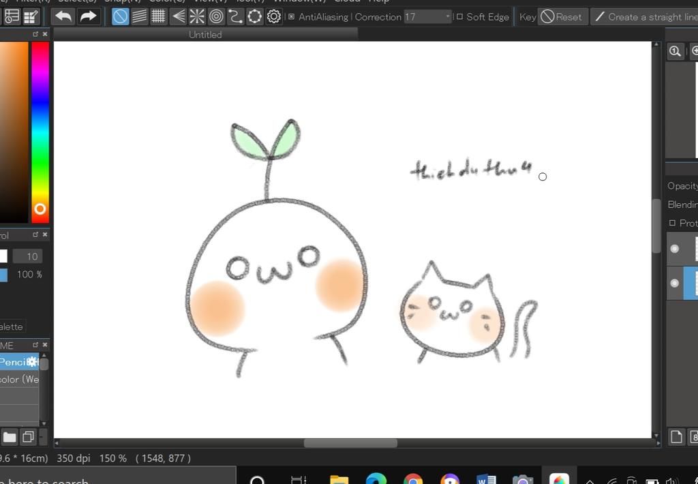698x484 pixels.
Task: Enable the Soft Edge checkbox
Action: [x=460, y=17]
